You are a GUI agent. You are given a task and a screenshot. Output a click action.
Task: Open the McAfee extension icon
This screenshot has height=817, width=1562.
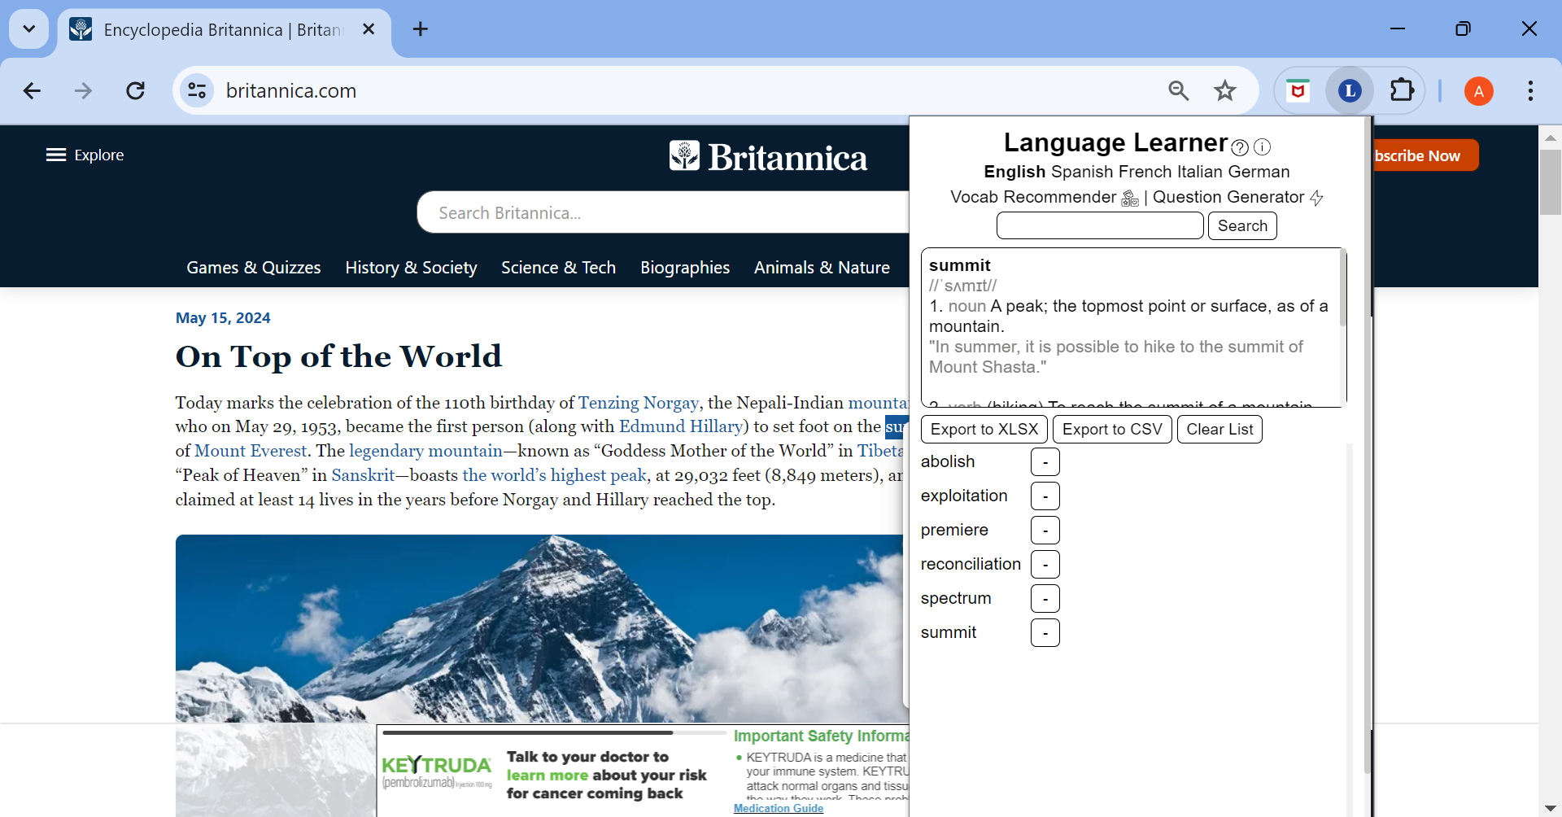point(1298,90)
